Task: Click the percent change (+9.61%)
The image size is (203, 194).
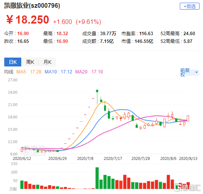Action: tap(88, 22)
